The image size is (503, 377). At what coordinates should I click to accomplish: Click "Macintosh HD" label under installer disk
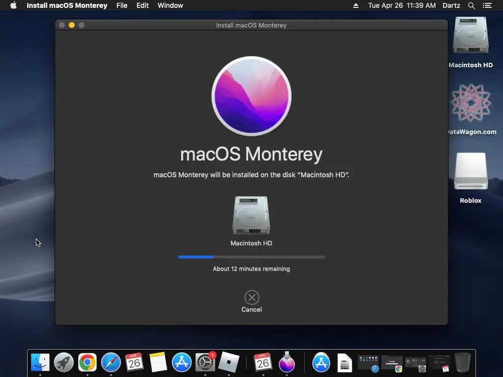pos(251,243)
